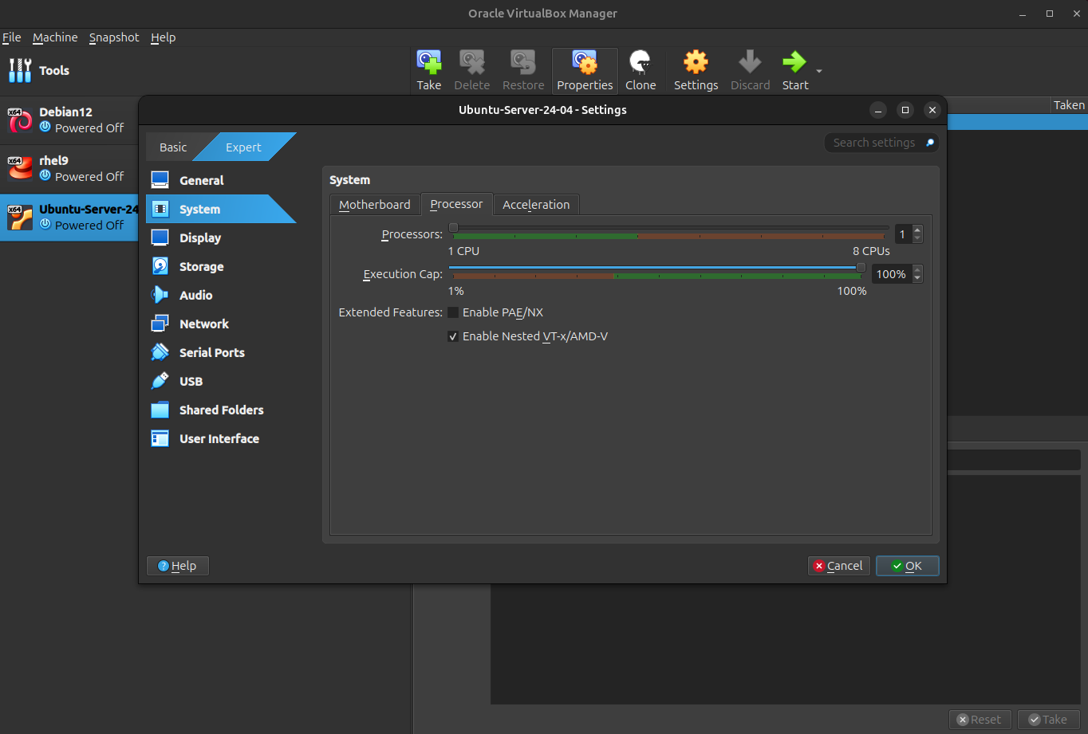
Task: Enable the PAE/NX checkbox
Action: [453, 312]
